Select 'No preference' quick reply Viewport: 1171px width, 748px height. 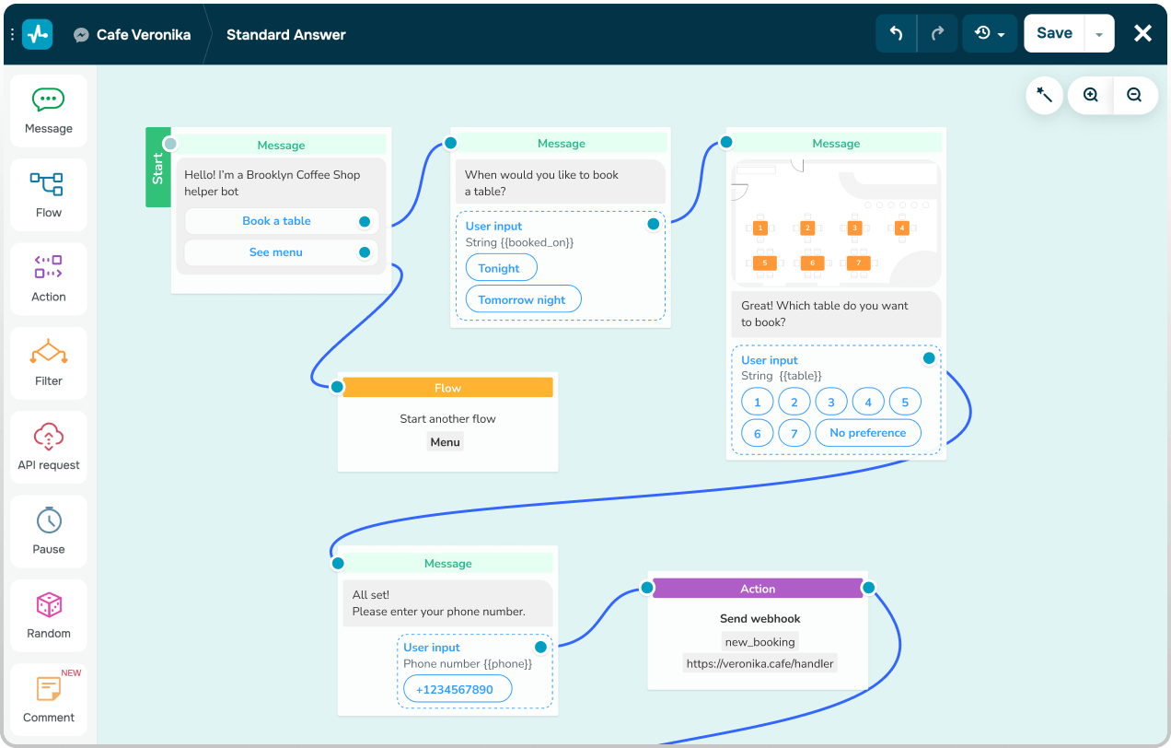click(868, 433)
